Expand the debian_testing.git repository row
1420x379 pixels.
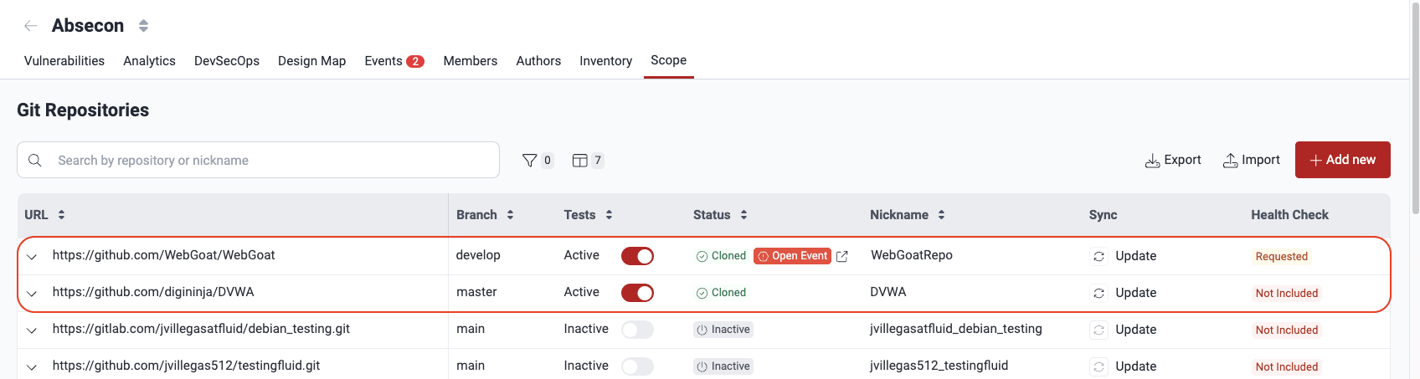point(32,330)
